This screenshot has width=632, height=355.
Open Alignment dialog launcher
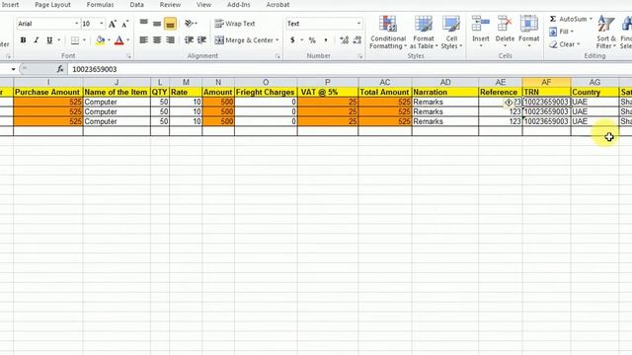pos(277,56)
